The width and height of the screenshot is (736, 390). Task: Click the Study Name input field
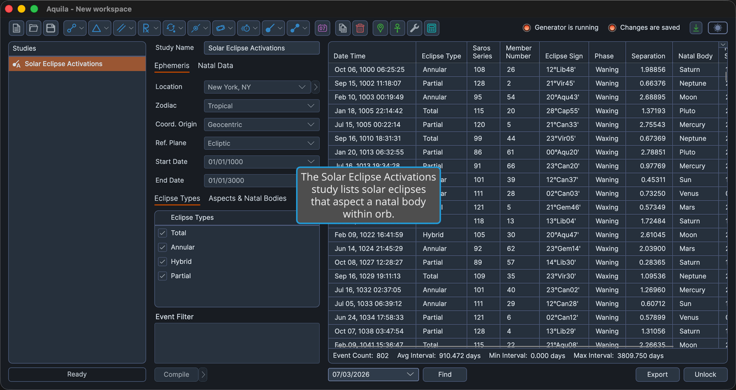[x=261, y=48]
